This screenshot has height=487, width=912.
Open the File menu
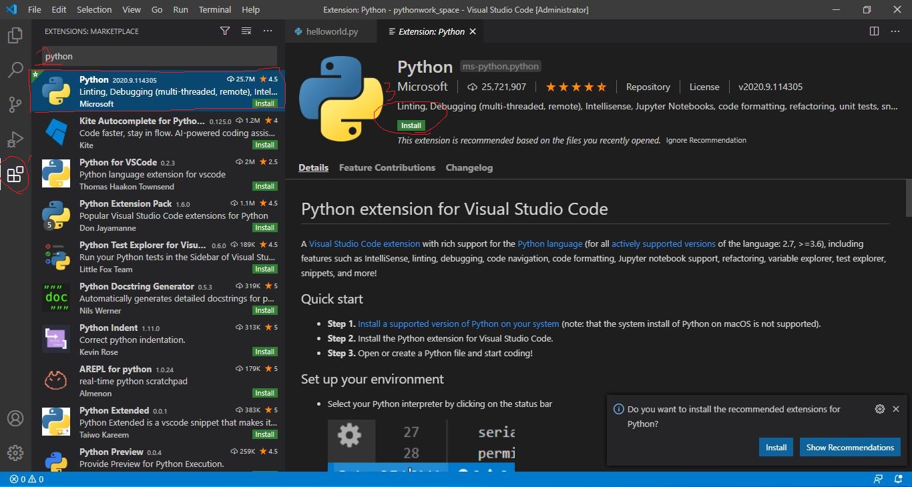tap(35, 10)
